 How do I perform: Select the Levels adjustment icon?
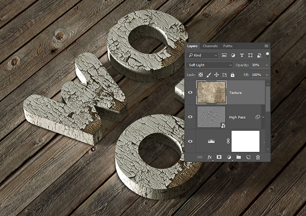pyautogui.click(x=211, y=141)
